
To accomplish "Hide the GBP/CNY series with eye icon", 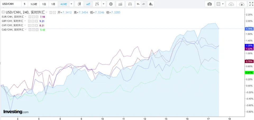I will (30, 21).
